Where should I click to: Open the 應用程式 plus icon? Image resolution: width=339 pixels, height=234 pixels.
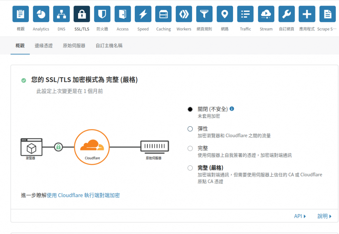pyautogui.click(x=307, y=14)
